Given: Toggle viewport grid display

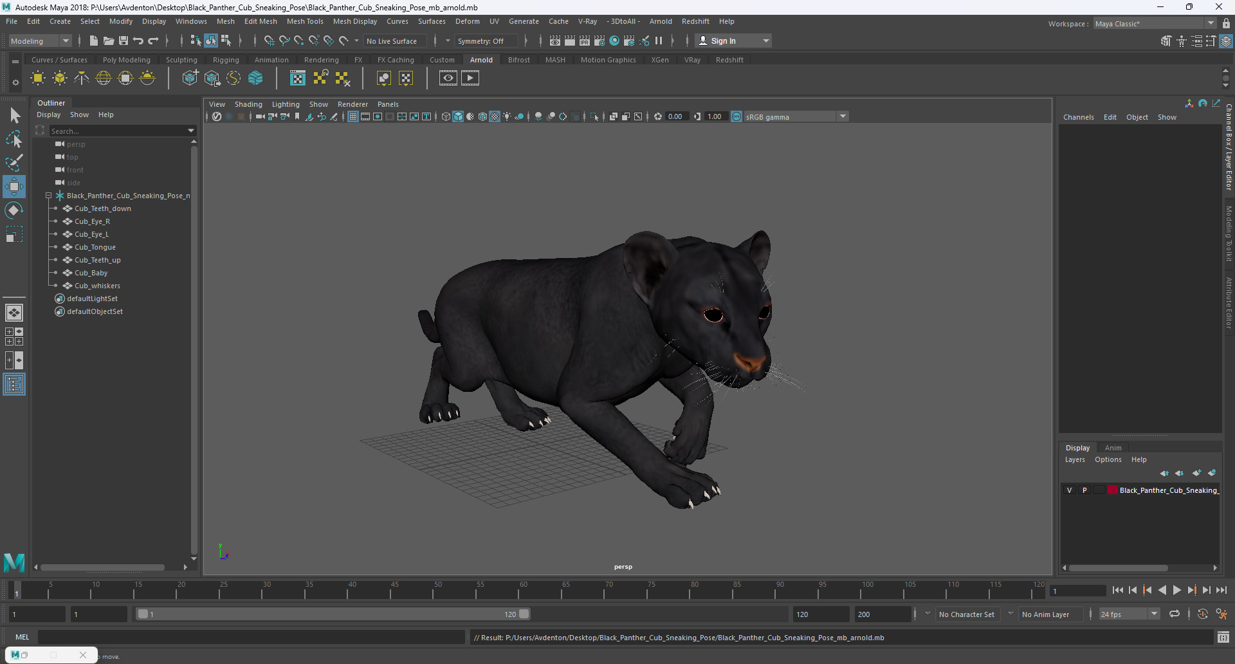Looking at the screenshot, I should (x=353, y=116).
